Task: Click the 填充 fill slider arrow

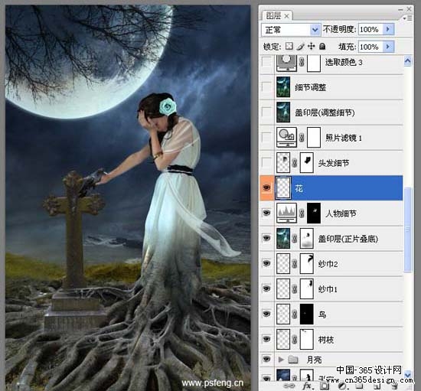Action: tap(388, 47)
